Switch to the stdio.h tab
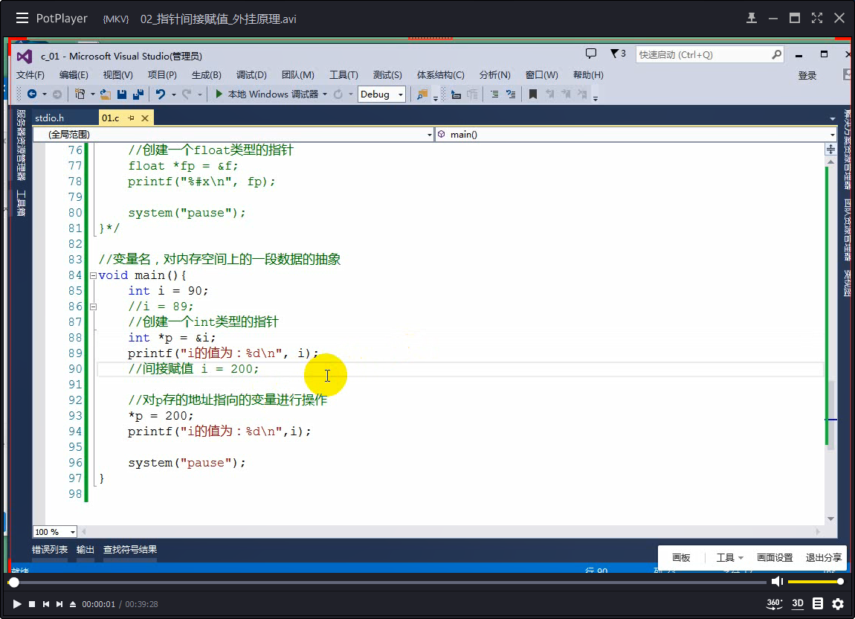855x619 pixels. [50, 118]
